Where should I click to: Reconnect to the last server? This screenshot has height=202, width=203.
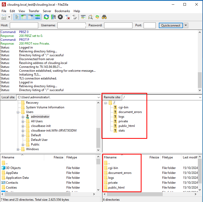[x=74, y=17]
